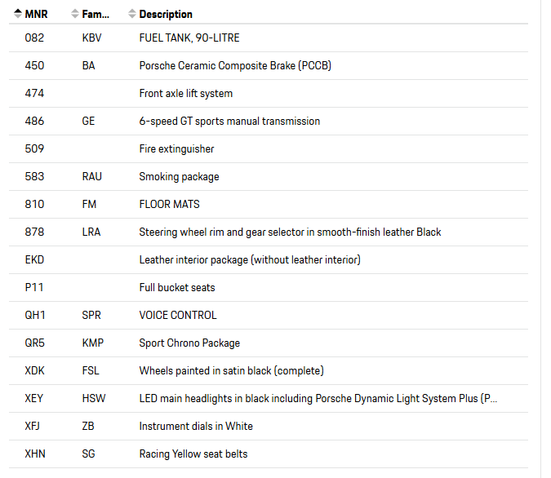The image size is (551, 478).
Task: Select the Porsche Ceramic Composite Brake row
Action: [269, 66]
